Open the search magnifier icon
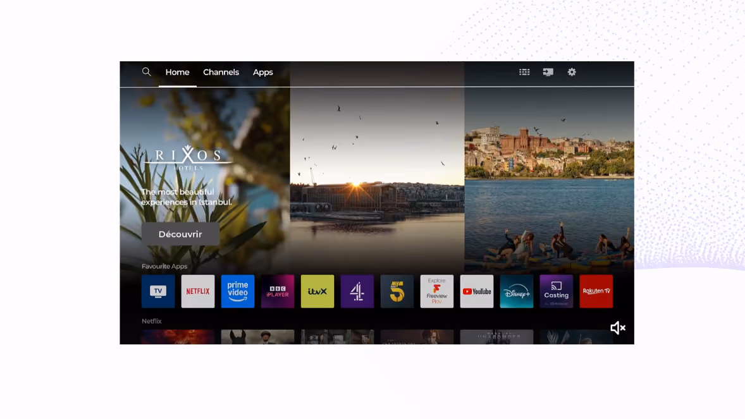The height and width of the screenshot is (419, 745). [146, 72]
